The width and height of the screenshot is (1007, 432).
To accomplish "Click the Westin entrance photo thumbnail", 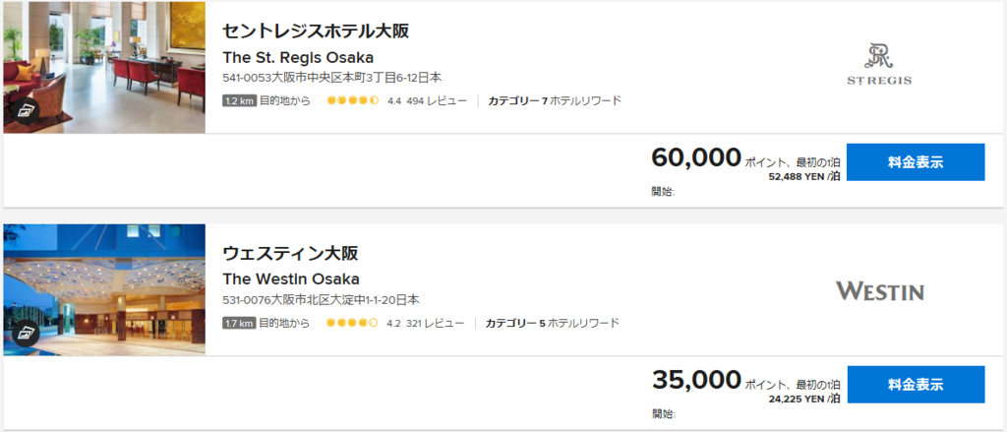I will 104,290.
